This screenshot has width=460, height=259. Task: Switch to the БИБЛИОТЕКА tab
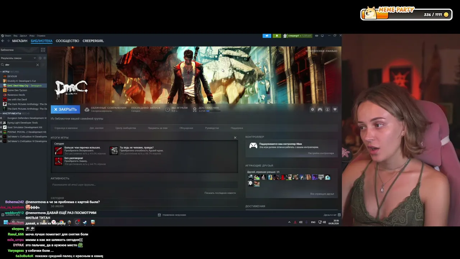click(42, 41)
